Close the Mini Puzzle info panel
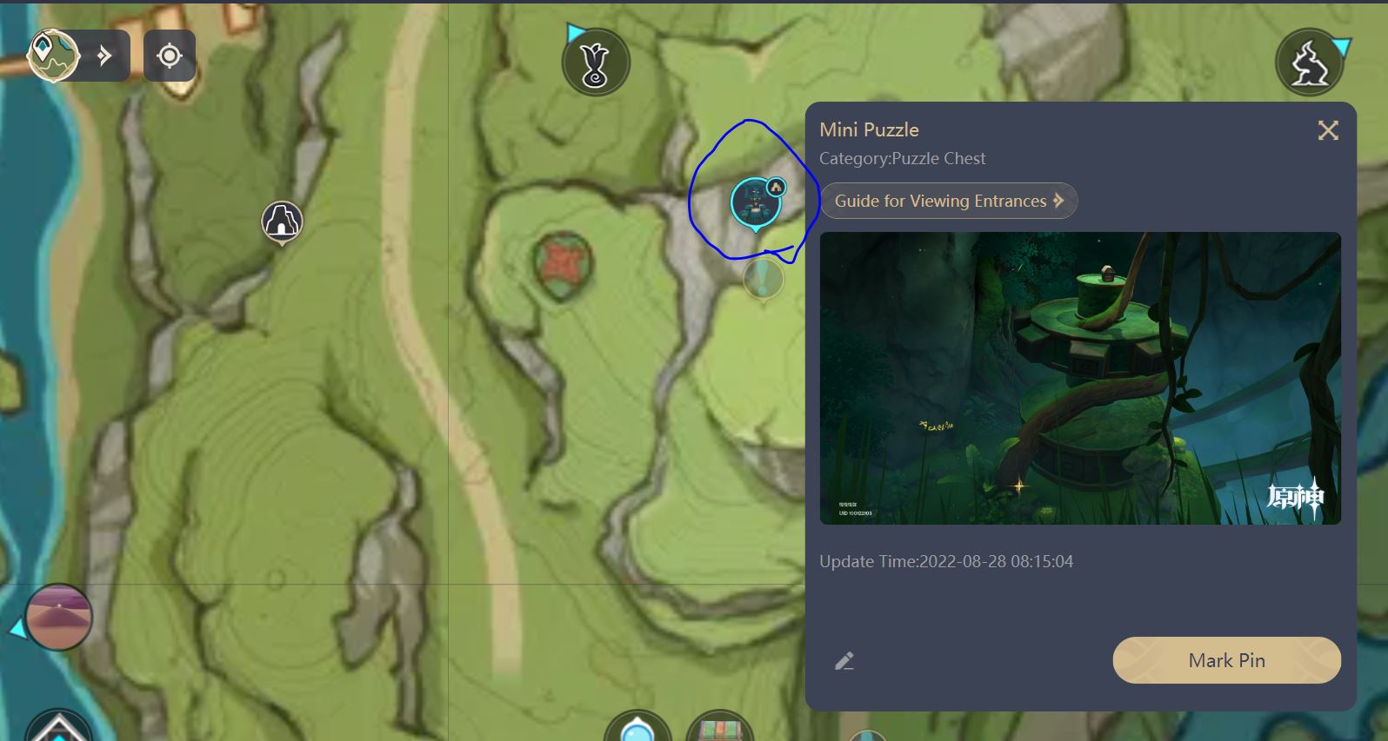Viewport: 1388px width, 741px height. pos(1328,130)
